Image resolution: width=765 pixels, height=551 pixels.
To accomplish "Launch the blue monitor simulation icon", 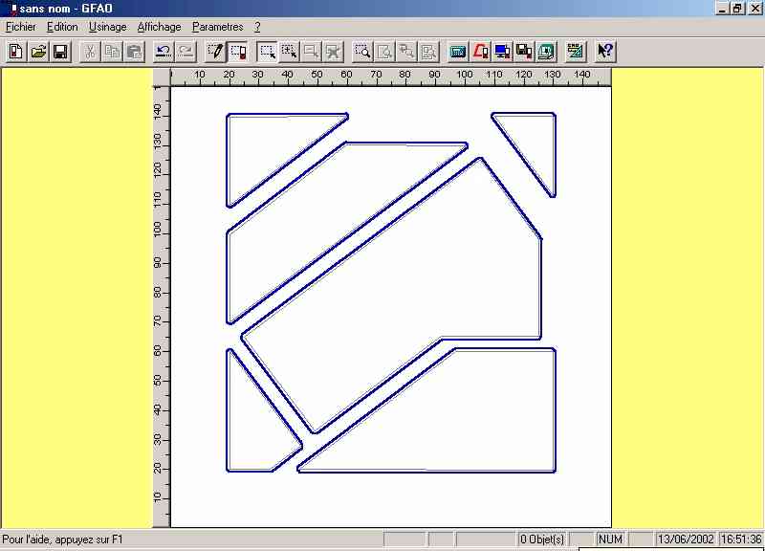I will pos(502,52).
